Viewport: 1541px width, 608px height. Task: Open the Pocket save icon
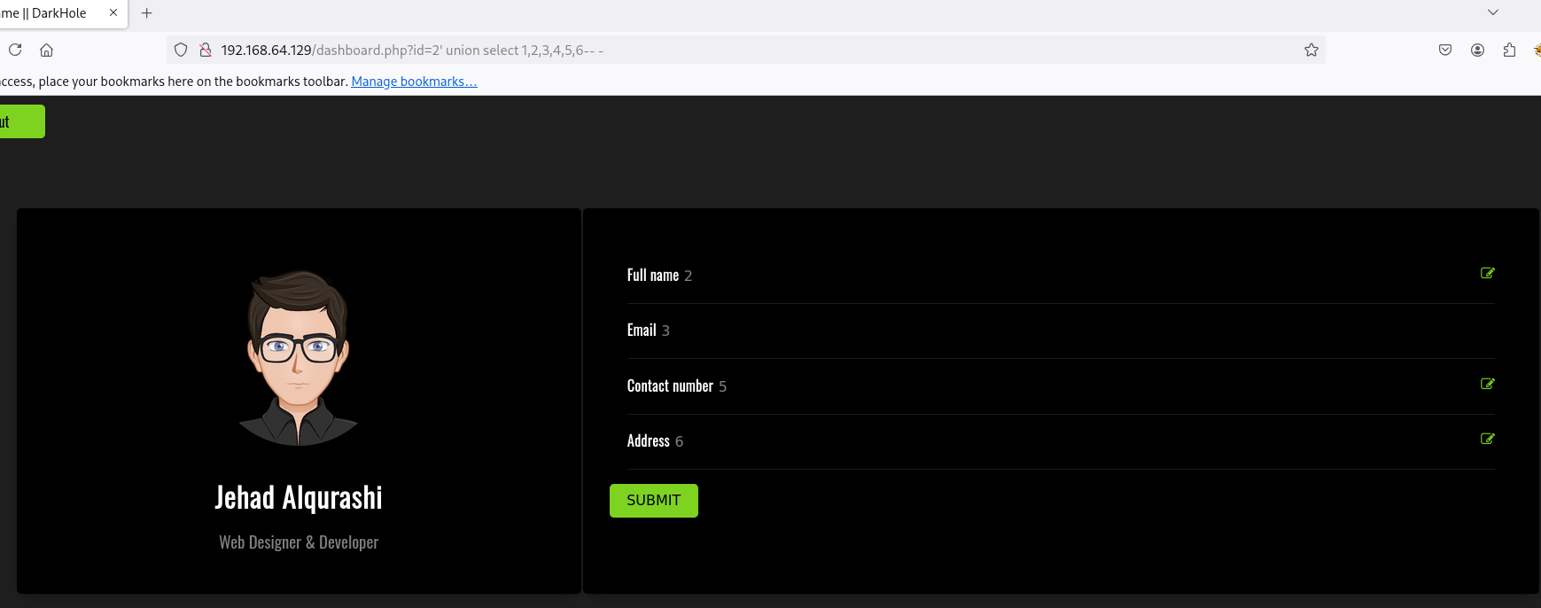pos(1445,50)
